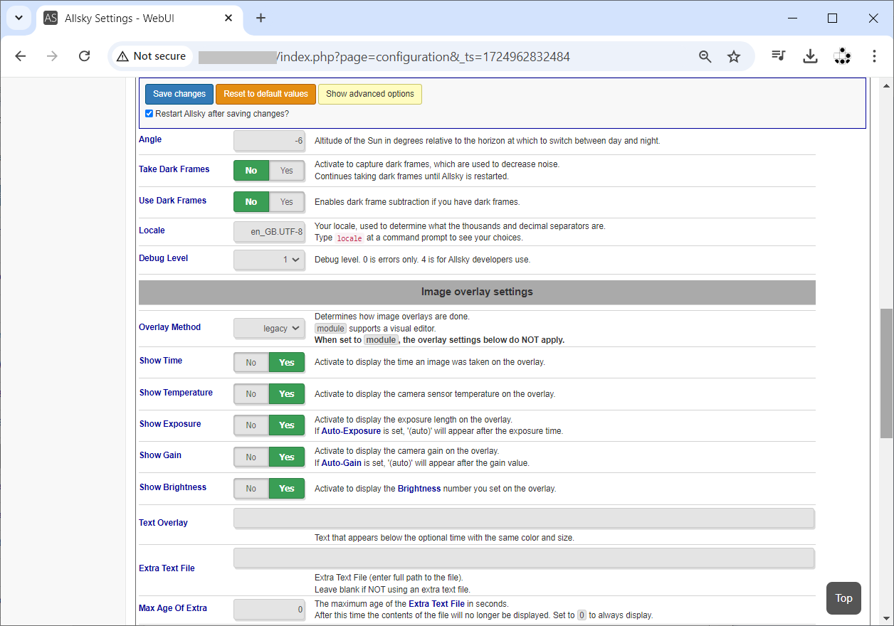Click the Use Dark Frames label
Image resolution: width=894 pixels, height=626 pixels.
click(172, 201)
